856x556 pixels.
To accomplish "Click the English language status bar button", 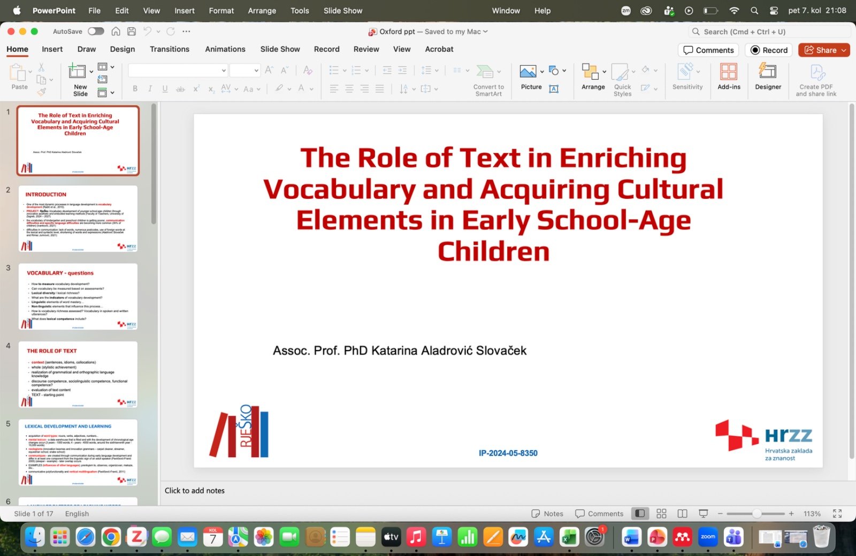I will 77,514.
